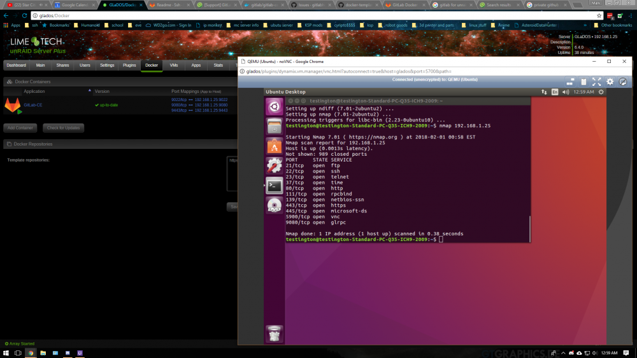This screenshot has width=637, height=358.
Task: Open Files launcher icon in Ubuntu dock
Action: (x=274, y=126)
